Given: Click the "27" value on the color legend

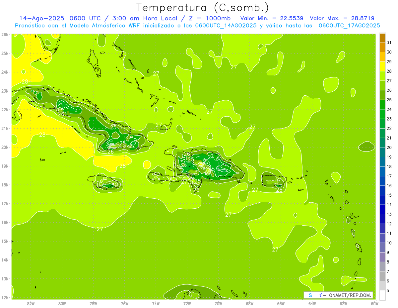Looking at the screenshot, I should (x=389, y=81).
